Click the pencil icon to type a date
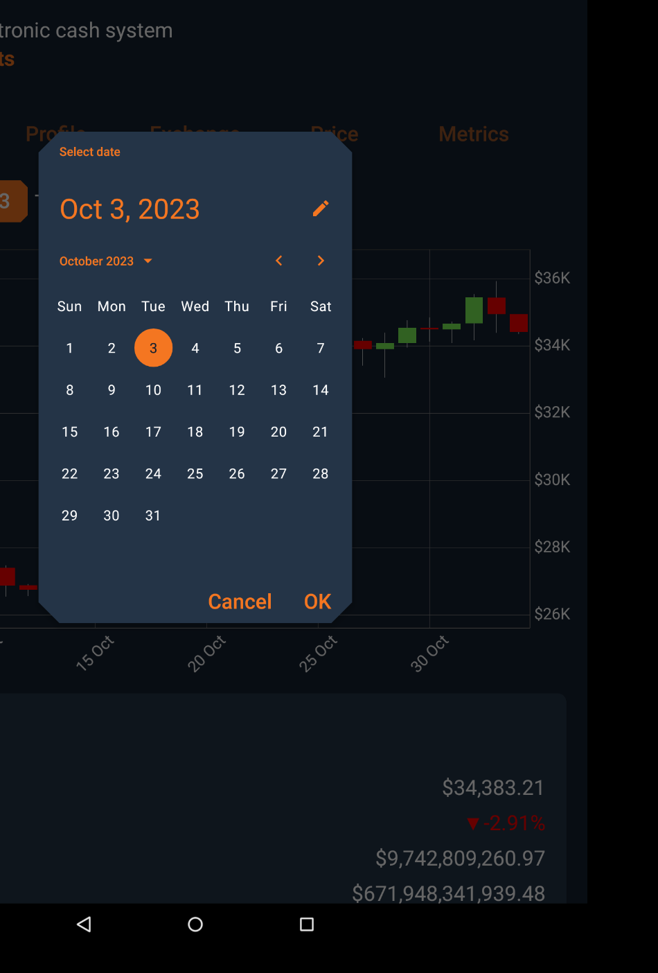658x973 pixels. coord(320,209)
